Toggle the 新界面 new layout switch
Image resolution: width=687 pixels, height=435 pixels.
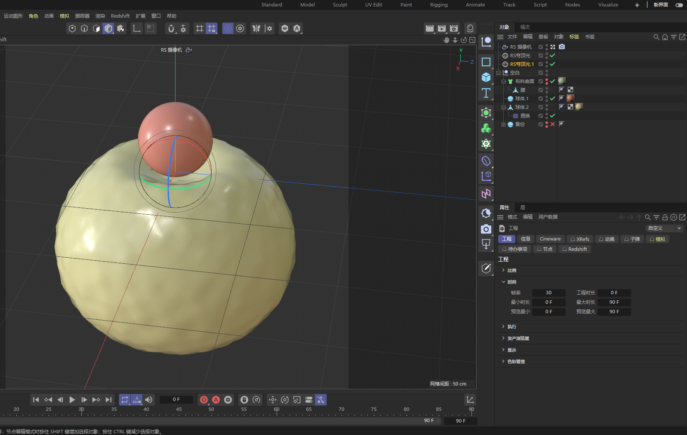(679, 5)
